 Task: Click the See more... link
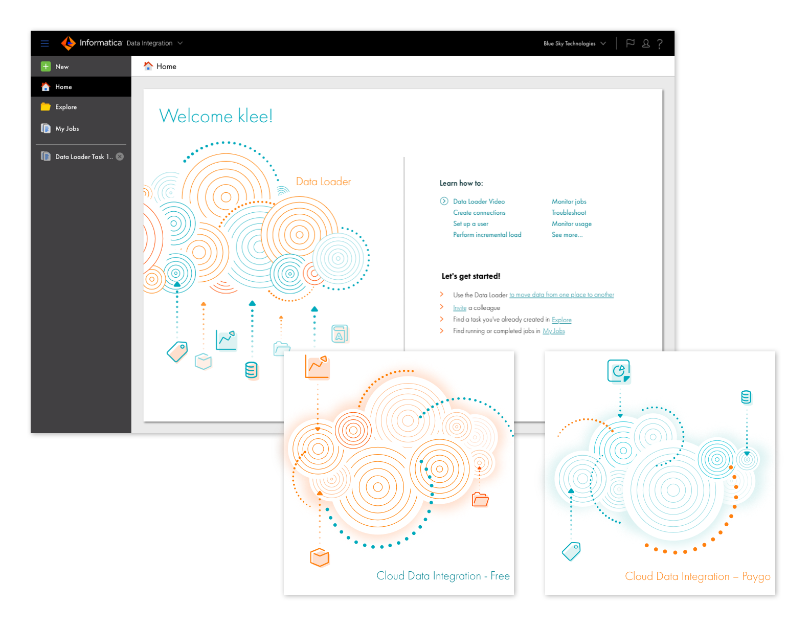click(x=567, y=235)
